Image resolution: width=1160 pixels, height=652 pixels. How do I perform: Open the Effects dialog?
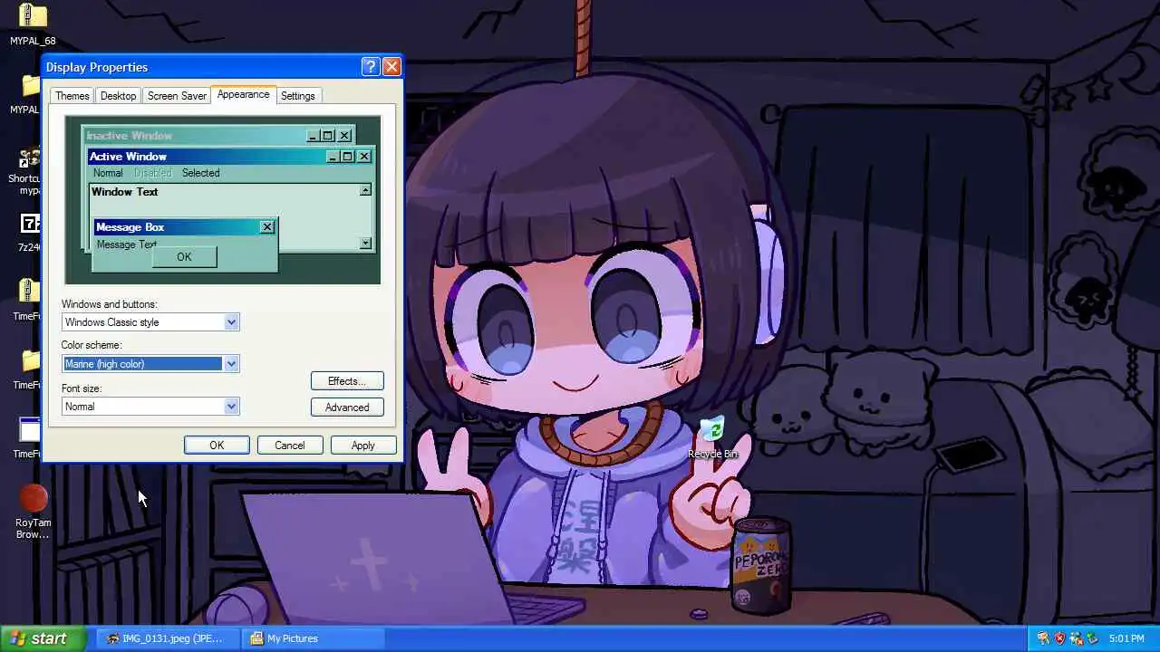point(347,381)
